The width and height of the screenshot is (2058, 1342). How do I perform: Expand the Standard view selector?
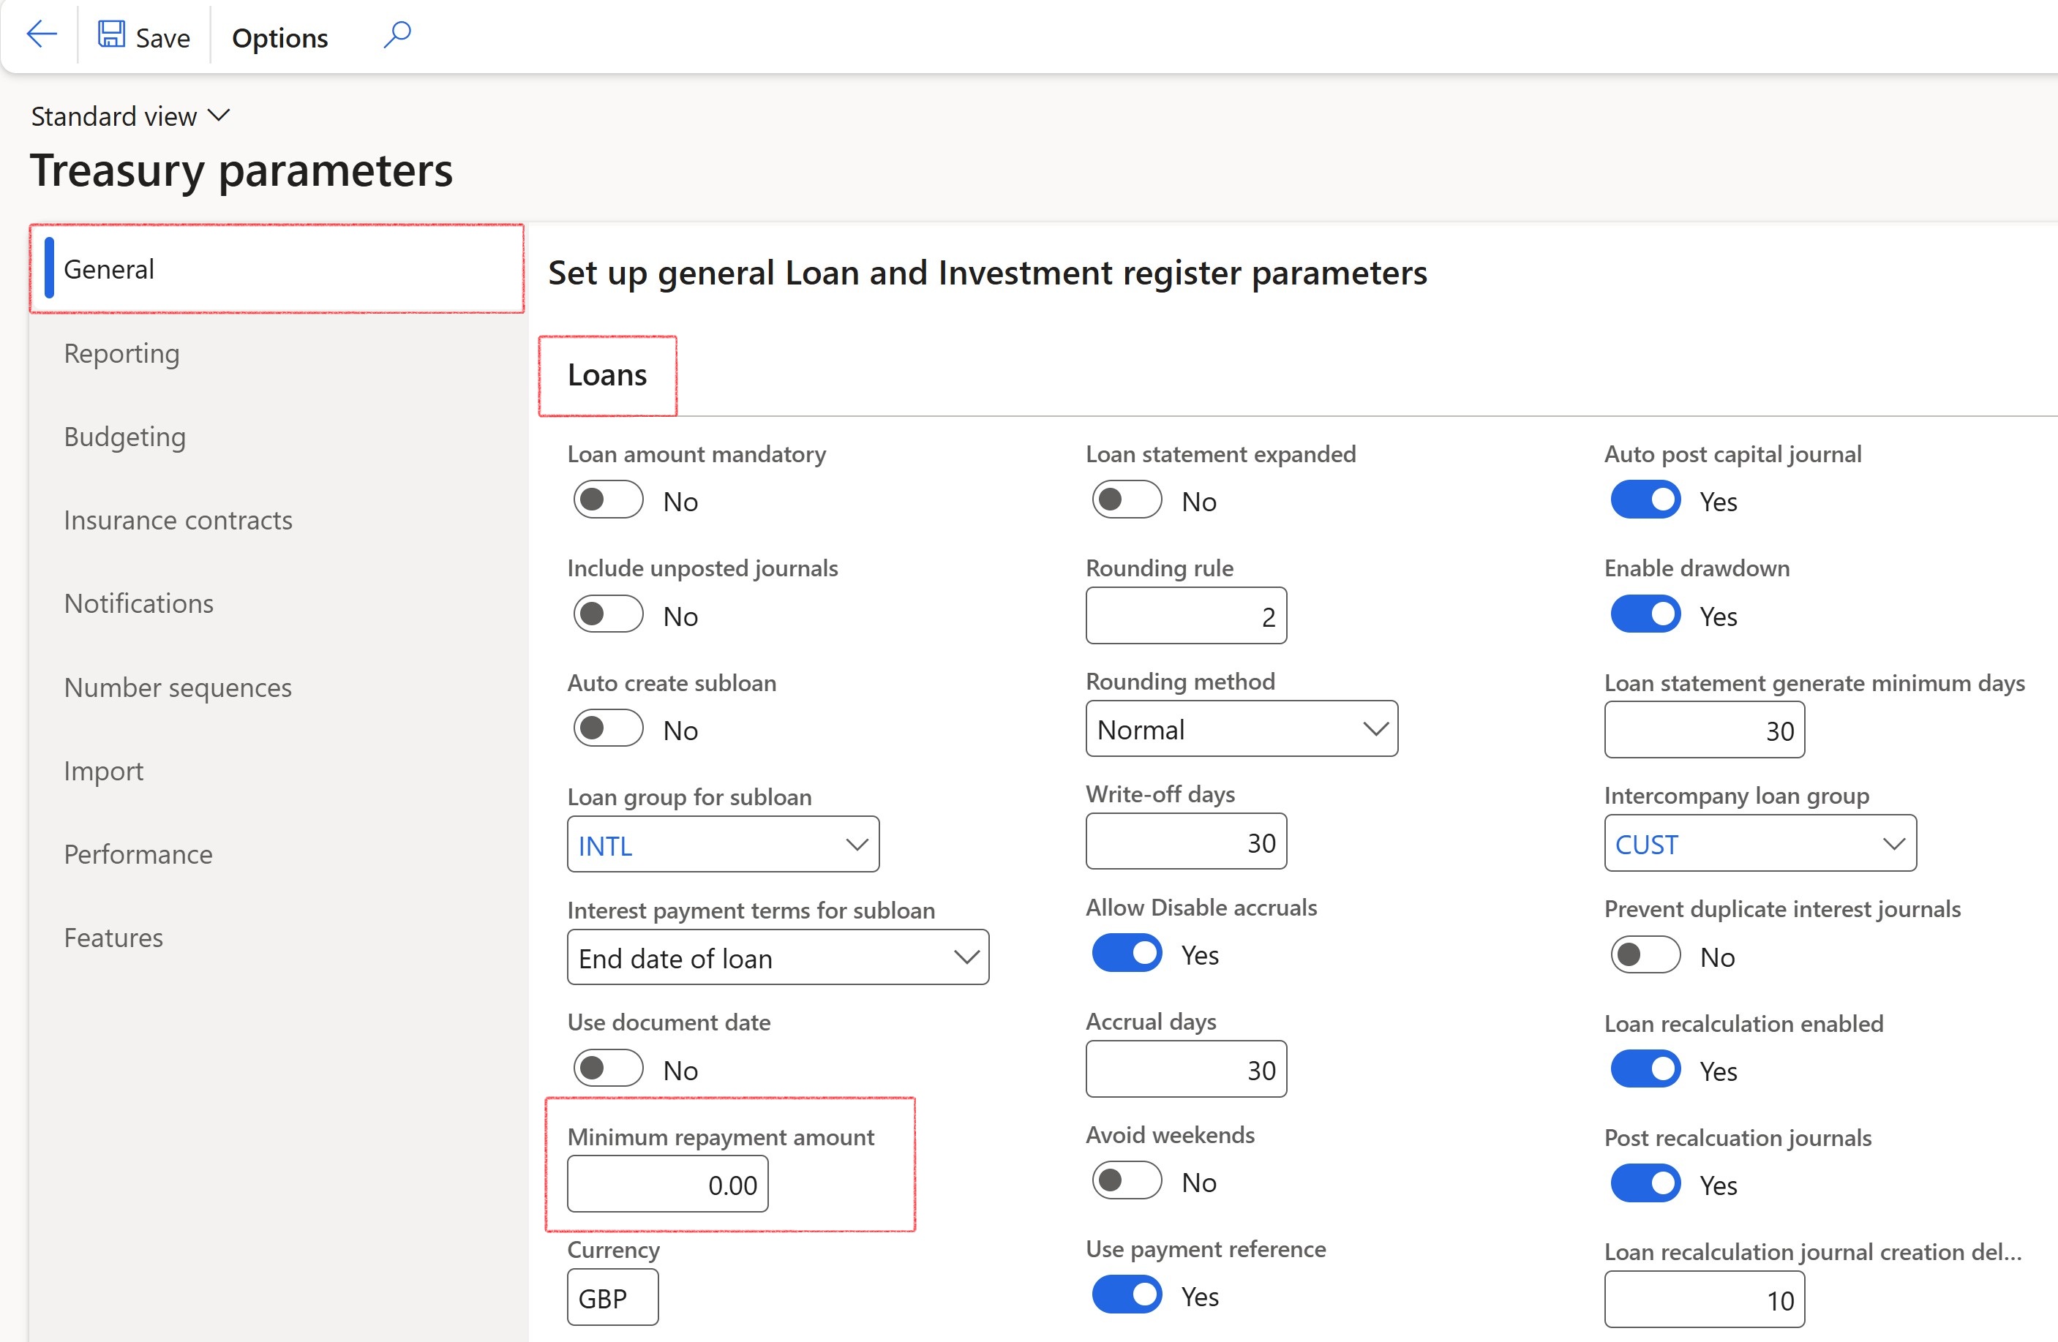tap(129, 116)
